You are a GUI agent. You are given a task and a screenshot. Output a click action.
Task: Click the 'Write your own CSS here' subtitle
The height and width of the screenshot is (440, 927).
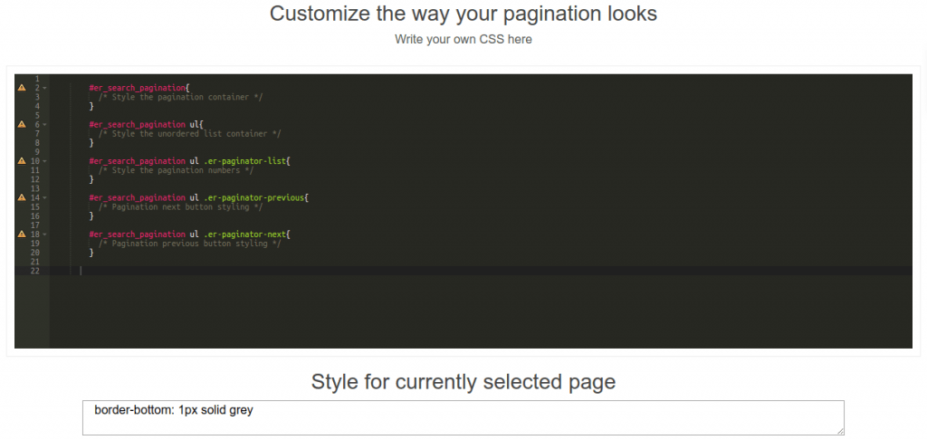pyautogui.click(x=463, y=40)
